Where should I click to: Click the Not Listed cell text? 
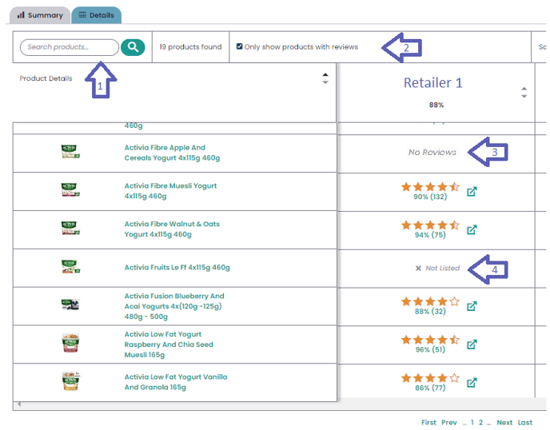click(x=443, y=269)
